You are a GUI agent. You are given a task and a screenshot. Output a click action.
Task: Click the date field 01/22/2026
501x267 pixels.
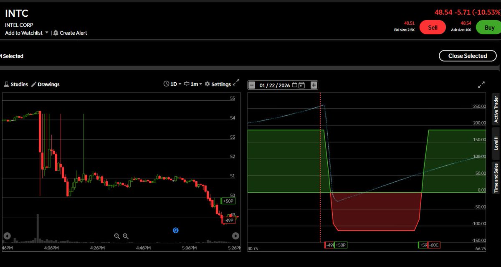(274, 85)
